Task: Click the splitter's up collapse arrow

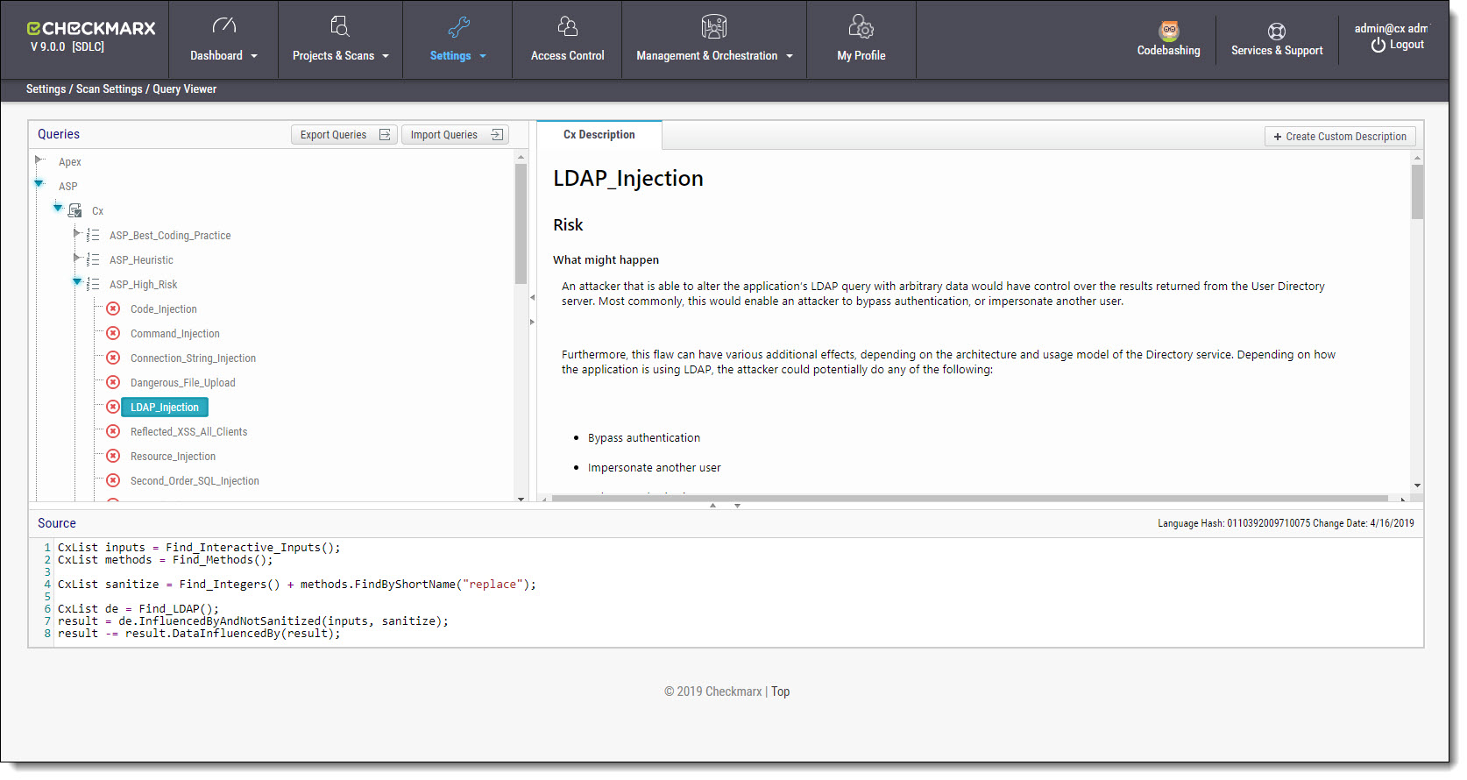Action: [713, 506]
